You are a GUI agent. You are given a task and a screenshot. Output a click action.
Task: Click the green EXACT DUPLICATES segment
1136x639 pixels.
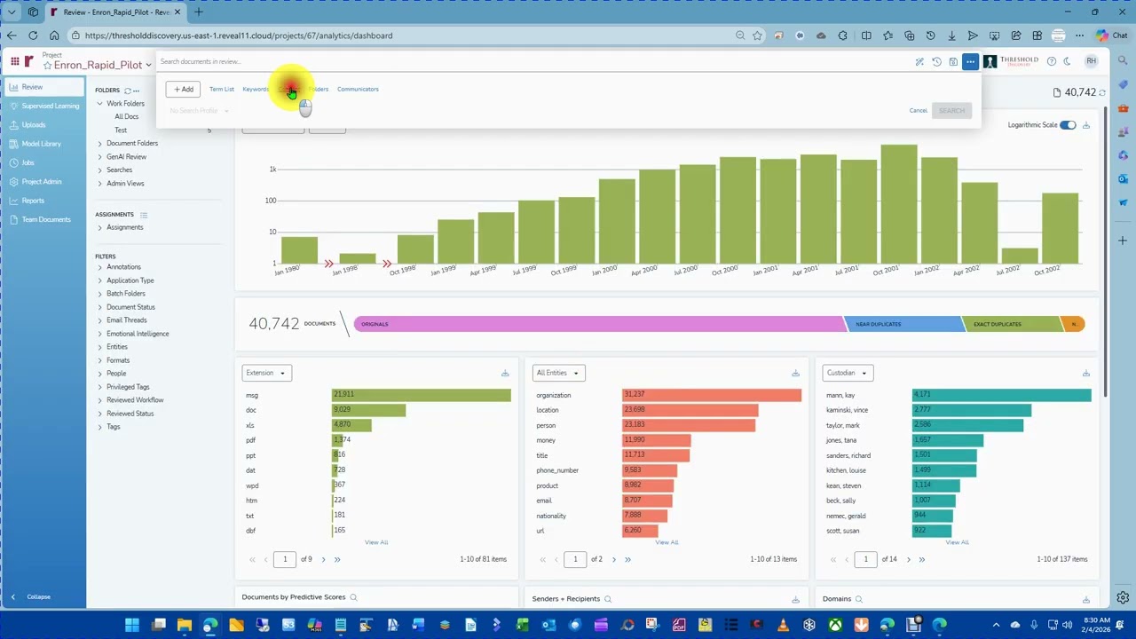(1012, 324)
